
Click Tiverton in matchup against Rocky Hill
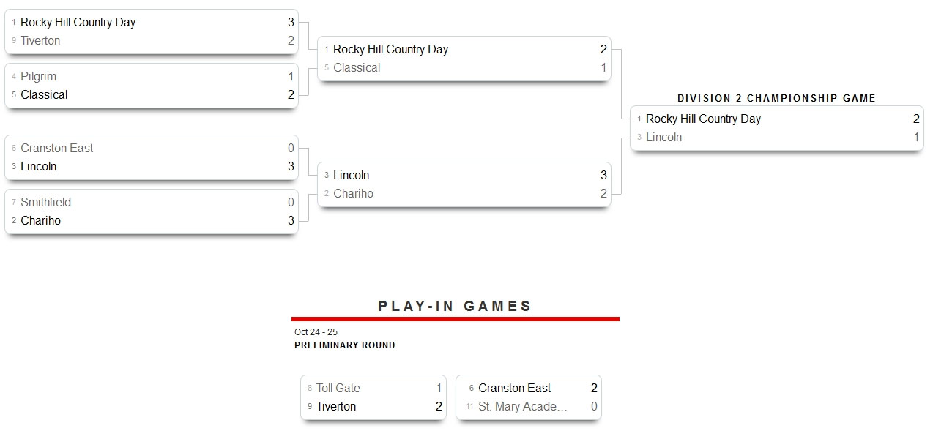[40, 41]
